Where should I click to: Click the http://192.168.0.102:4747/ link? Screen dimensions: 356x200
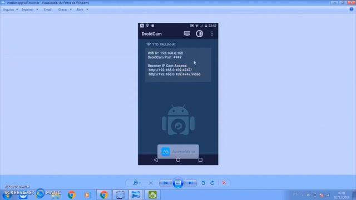[x=170, y=70]
